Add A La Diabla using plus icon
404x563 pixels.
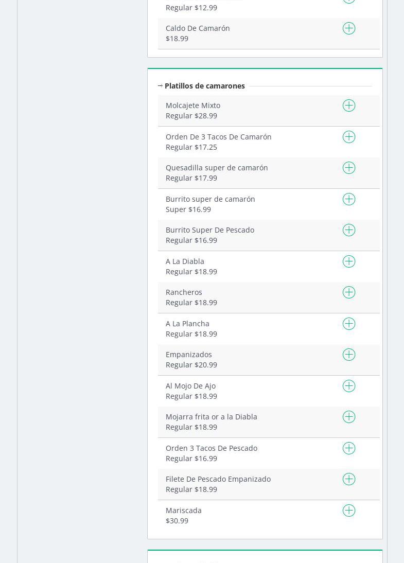coord(349,261)
